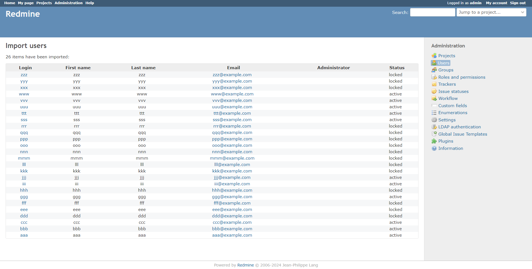
Task: Click the Trackers icon in sidebar
Action: coord(434,84)
